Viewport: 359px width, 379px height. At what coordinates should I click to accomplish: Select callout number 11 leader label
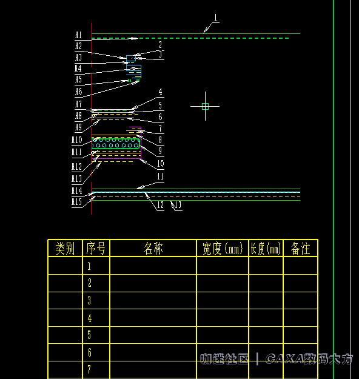pos(160,176)
